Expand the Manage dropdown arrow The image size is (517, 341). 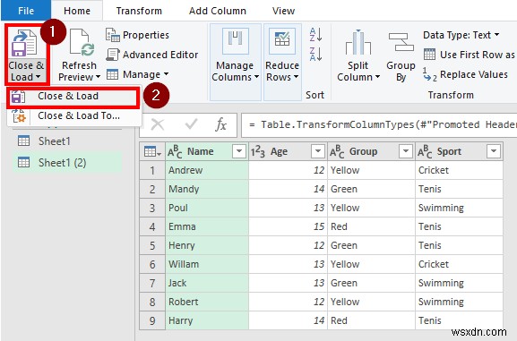pos(166,74)
